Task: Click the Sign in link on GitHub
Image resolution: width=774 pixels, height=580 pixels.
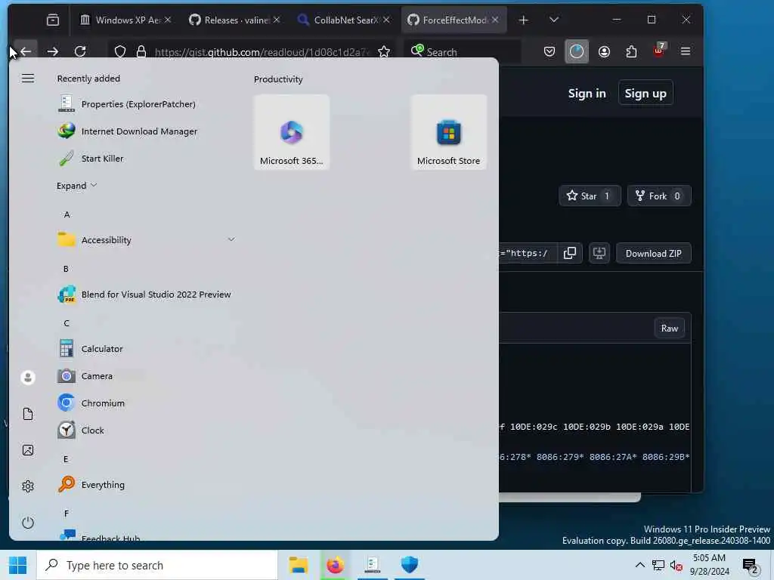Action: pyautogui.click(x=587, y=94)
